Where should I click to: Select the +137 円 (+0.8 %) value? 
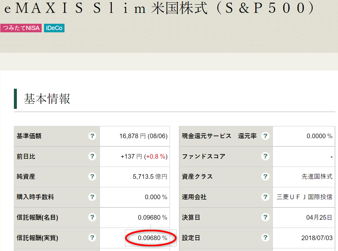(144, 156)
